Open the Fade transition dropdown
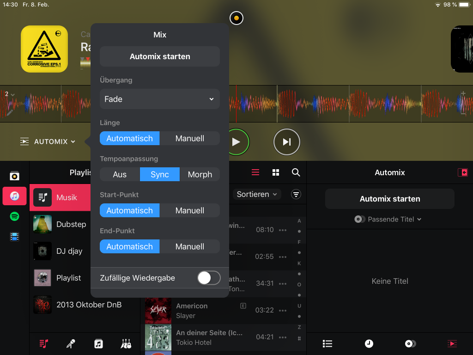 [160, 99]
